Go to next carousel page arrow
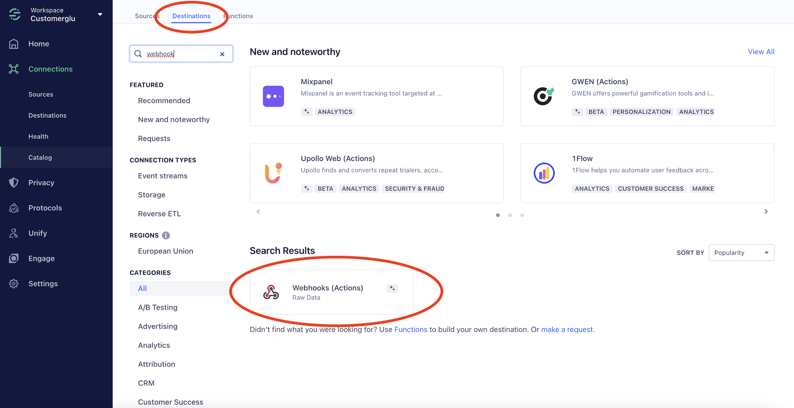This screenshot has width=794, height=408. click(766, 212)
